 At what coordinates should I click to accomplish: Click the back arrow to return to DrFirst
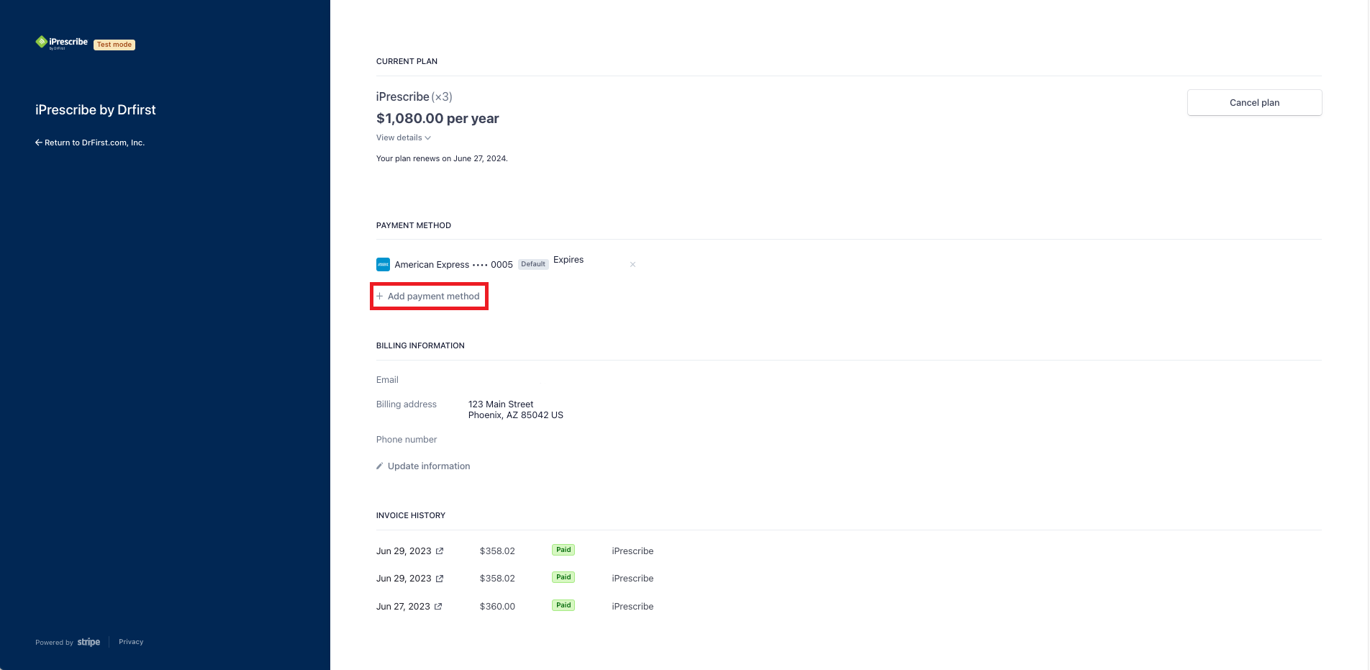(x=39, y=142)
